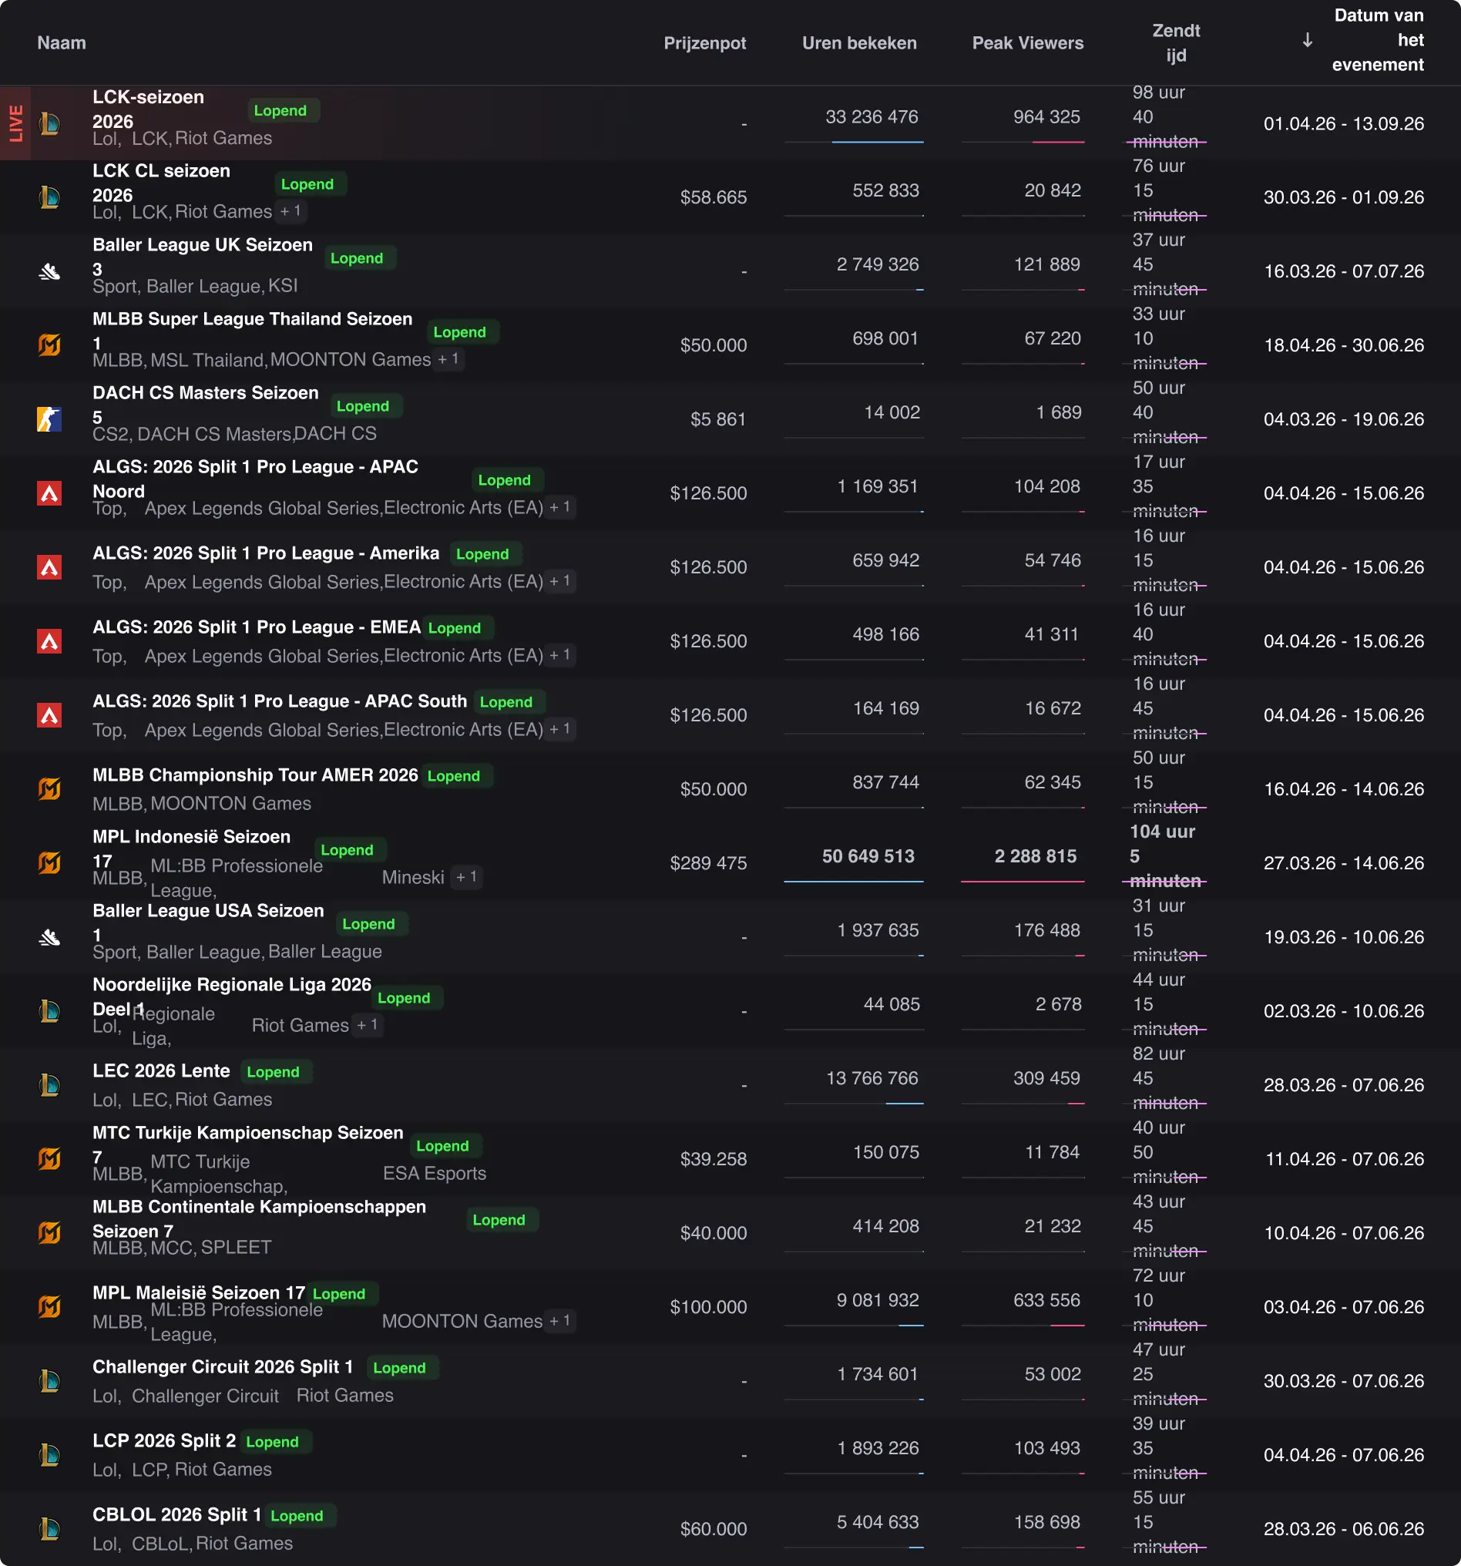Screen dimensions: 1461x1566
Task: Click the LoL icon beside LCK CL seizoen 2026
Action: click(49, 197)
